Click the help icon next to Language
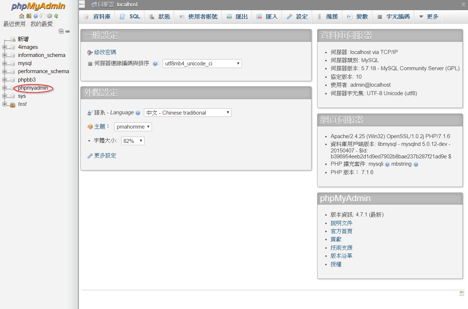This screenshot has height=309, width=468. 138,113
